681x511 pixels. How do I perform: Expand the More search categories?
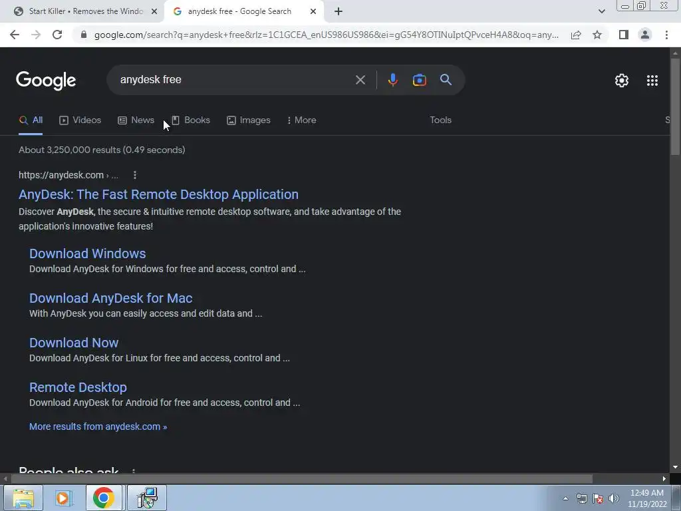coord(301,120)
